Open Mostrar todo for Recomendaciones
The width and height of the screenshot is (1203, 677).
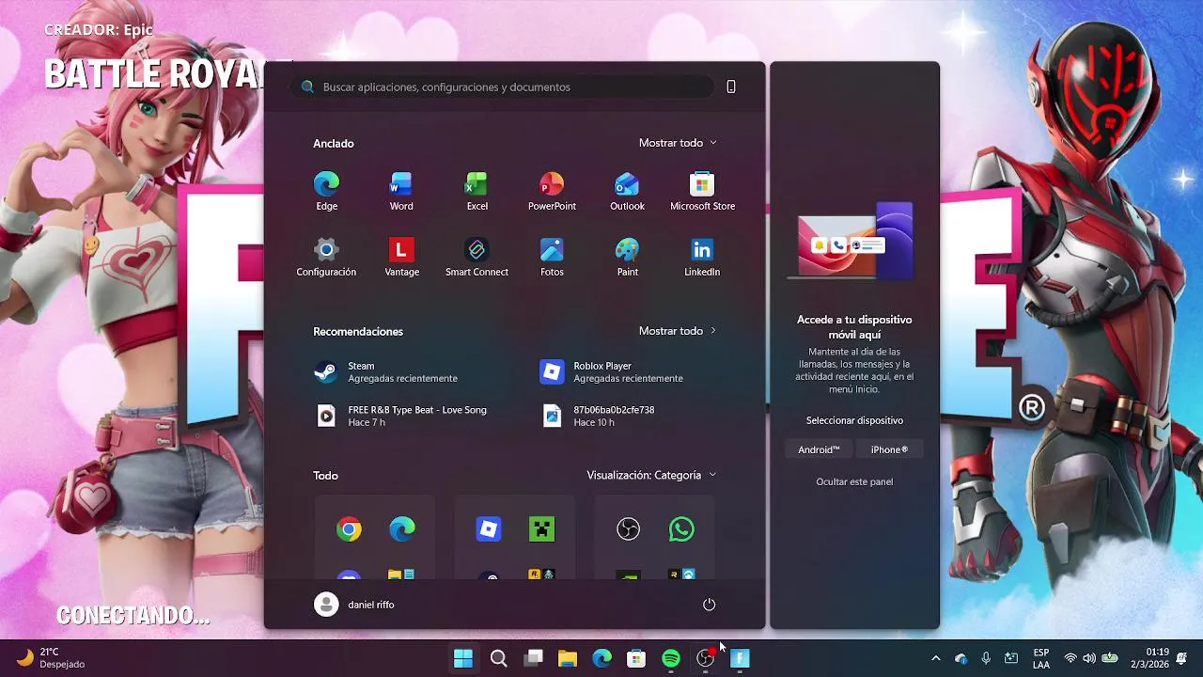pyautogui.click(x=678, y=331)
